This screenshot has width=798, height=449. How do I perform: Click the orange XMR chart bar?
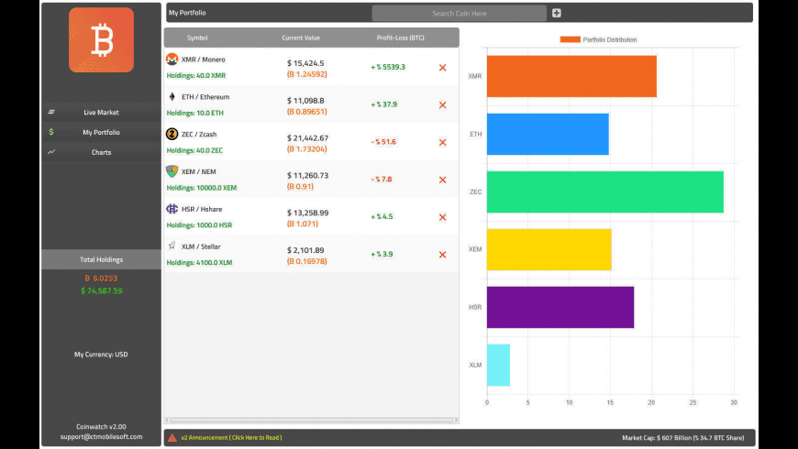pyautogui.click(x=571, y=76)
